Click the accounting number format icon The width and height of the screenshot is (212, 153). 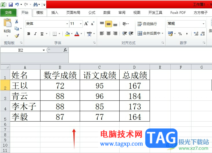point(170,34)
